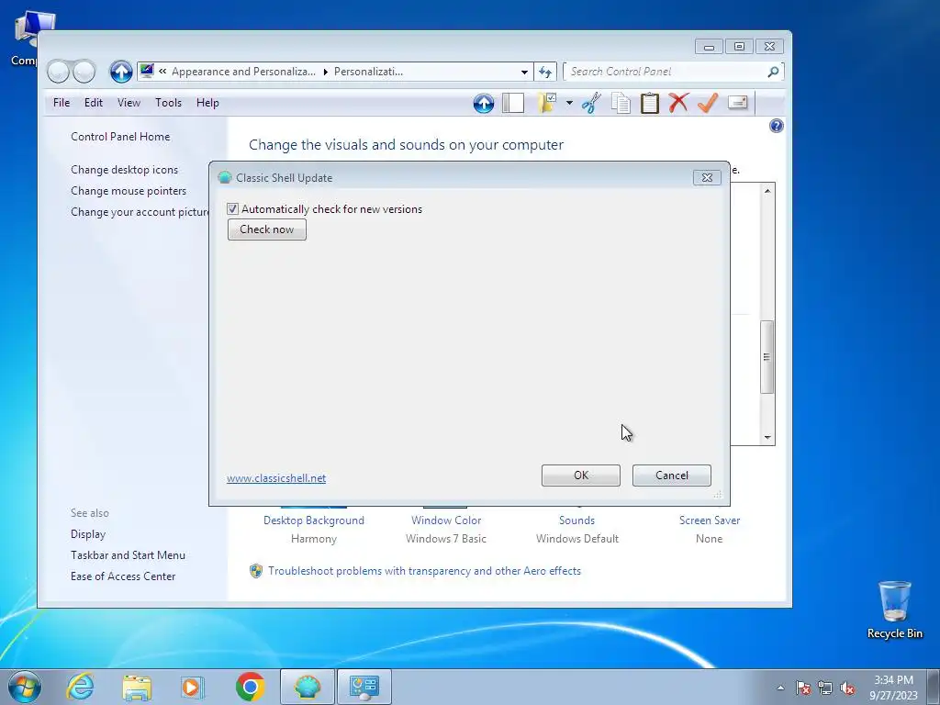Screen dimensions: 940x705
Task: Click the Forward navigation button
Action: coord(84,72)
